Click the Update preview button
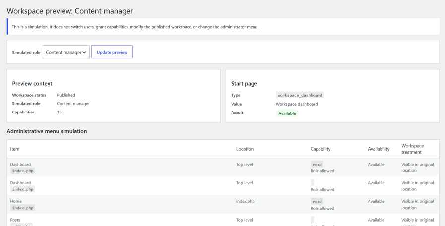Viewport: 445px width, 226px height. coord(112,52)
